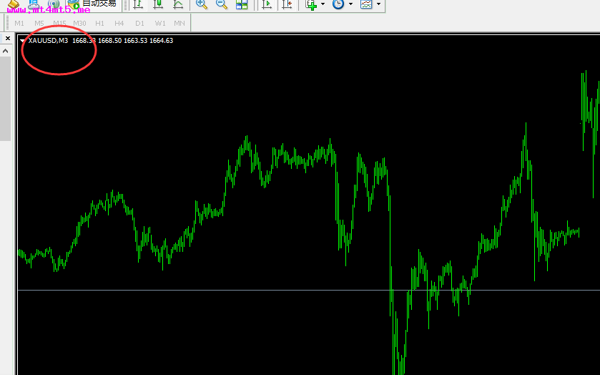Tile the chart windows
Image resolution: width=600 pixels, height=375 pixels.
[242, 4]
